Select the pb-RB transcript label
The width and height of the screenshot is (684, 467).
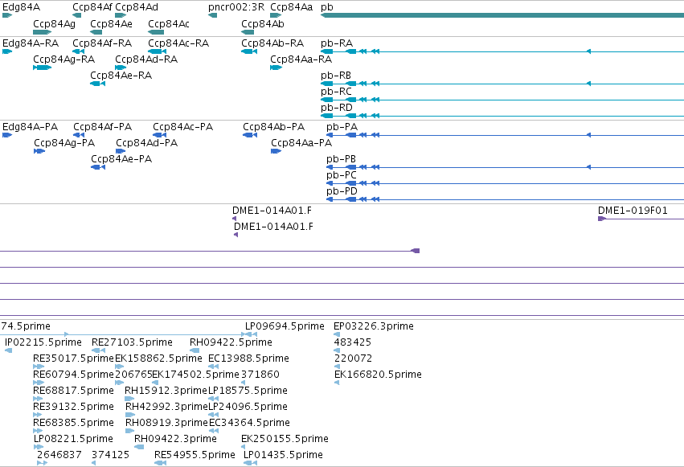tap(336, 76)
